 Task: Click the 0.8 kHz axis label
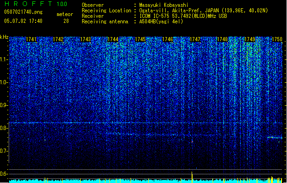point(4,128)
